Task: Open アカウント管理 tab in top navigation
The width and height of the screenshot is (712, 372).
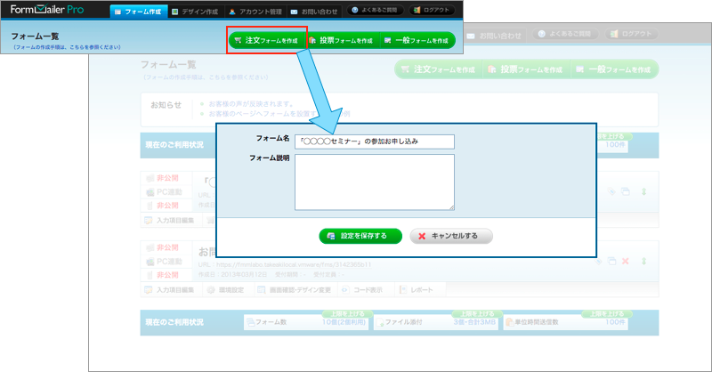Action: coord(255,12)
